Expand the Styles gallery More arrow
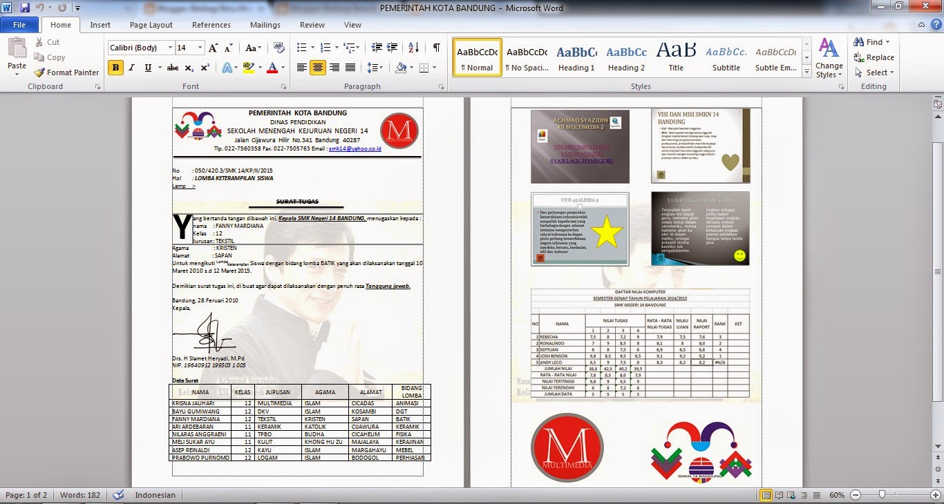The height and width of the screenshot is (504, 944). point(807,71)
